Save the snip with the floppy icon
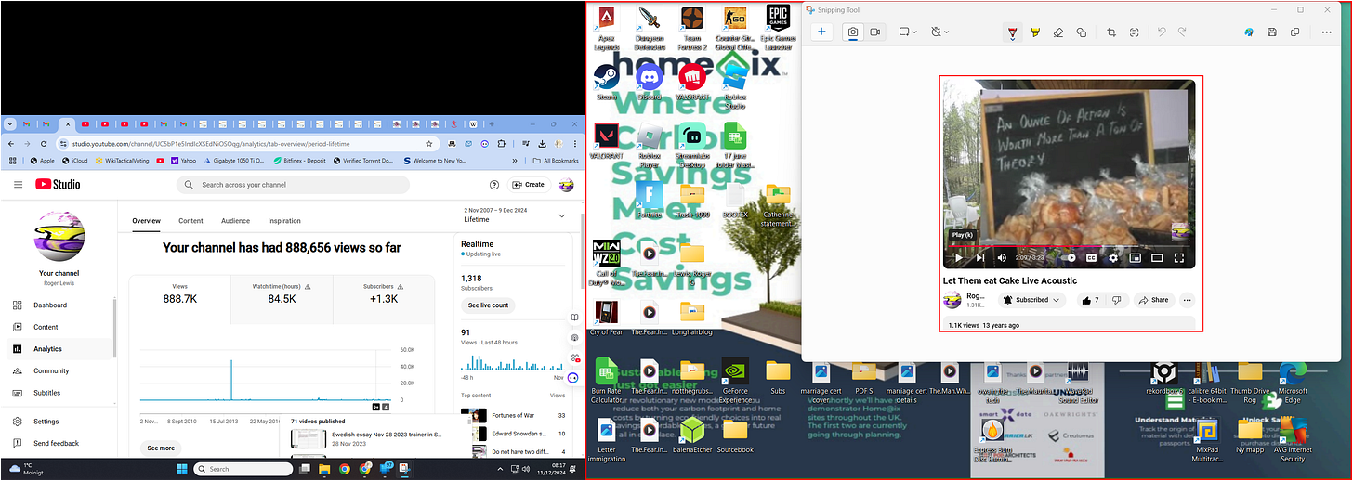The width and height of the screenshot is (1353, 481). (1272, 32)
